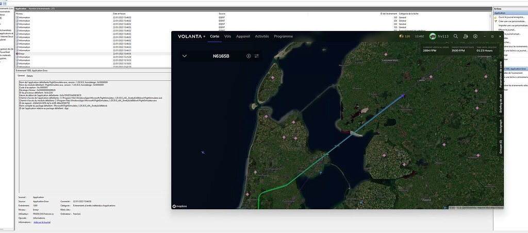Click the 12:49Z clock in Volanta
Image resolution: width=528 pixels, height=233 pixels.
(419, 37)
